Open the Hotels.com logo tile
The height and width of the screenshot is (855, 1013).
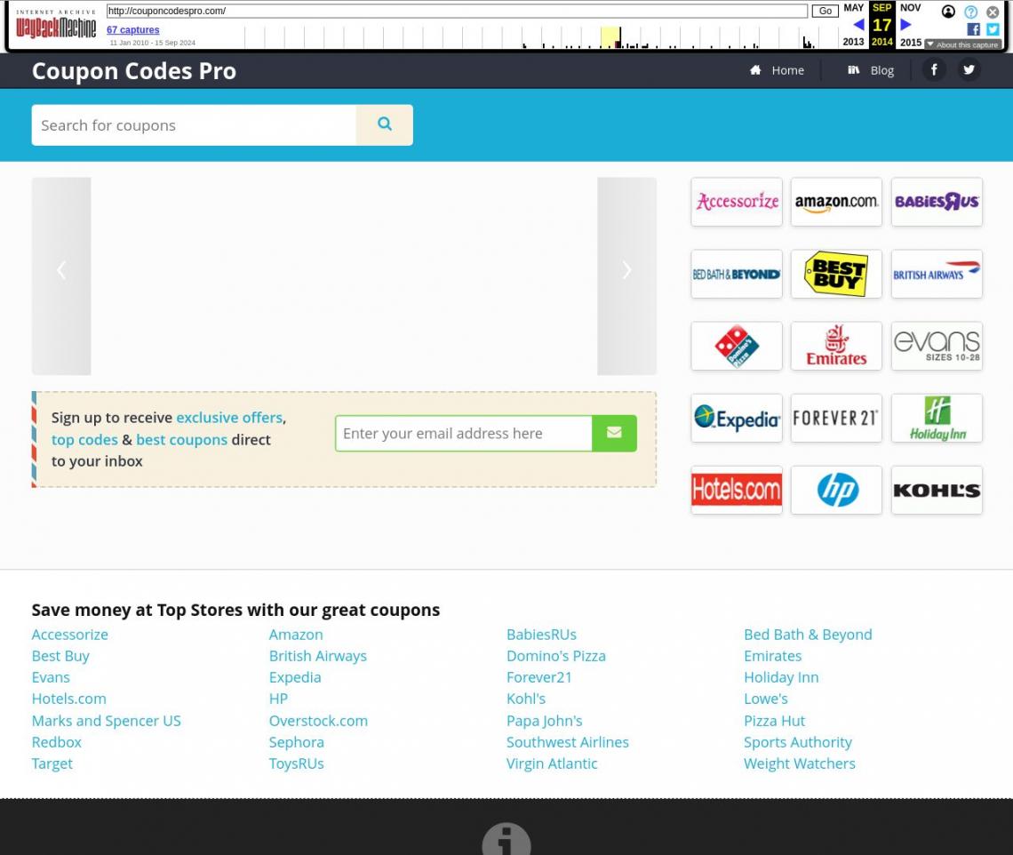737,490
